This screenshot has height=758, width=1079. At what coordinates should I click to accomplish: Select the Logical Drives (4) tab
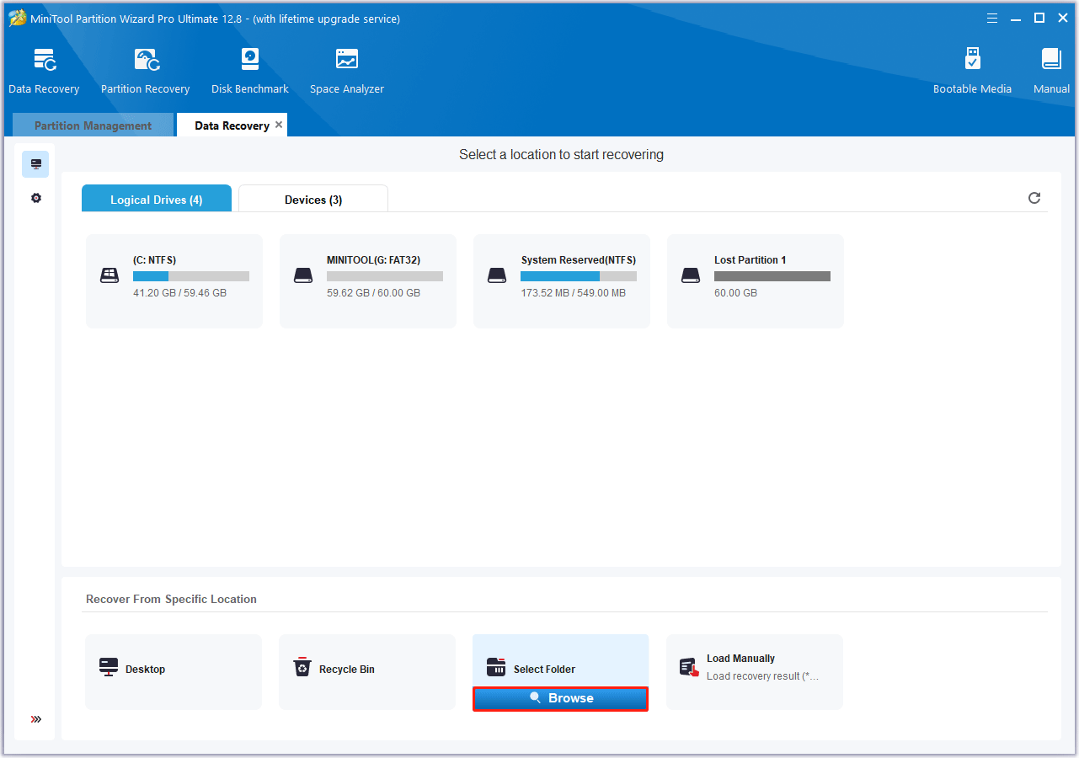tap(157, 200)
